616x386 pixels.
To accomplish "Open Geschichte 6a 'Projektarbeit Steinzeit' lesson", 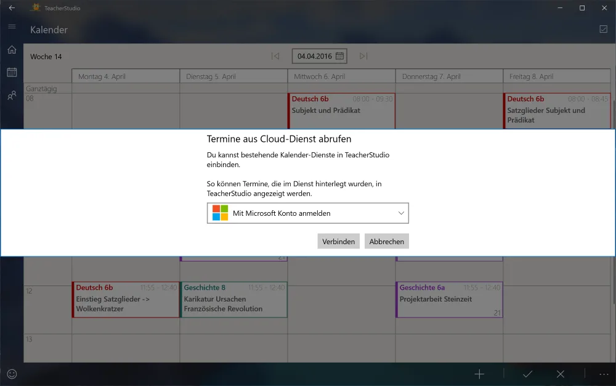I will tap(450, 300).
